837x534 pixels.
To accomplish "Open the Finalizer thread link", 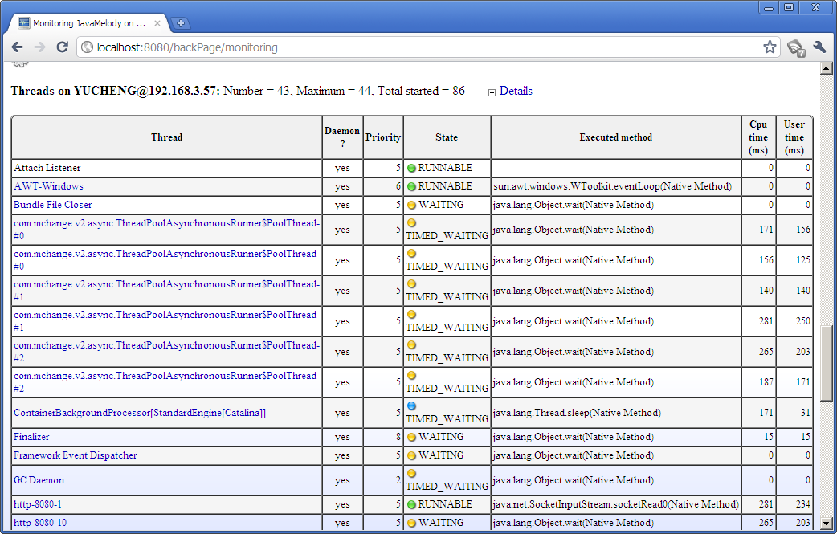I will (x=31, y=437).
